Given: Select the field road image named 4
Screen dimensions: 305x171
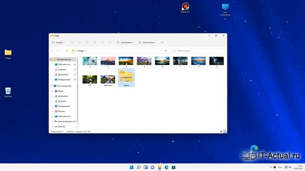Looking at the screenshot, I should point(126,61).
